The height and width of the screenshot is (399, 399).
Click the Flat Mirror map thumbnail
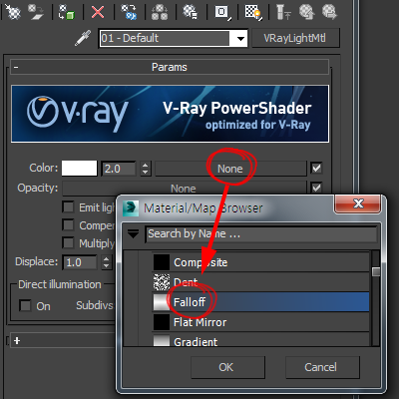[x=162, y=322]
